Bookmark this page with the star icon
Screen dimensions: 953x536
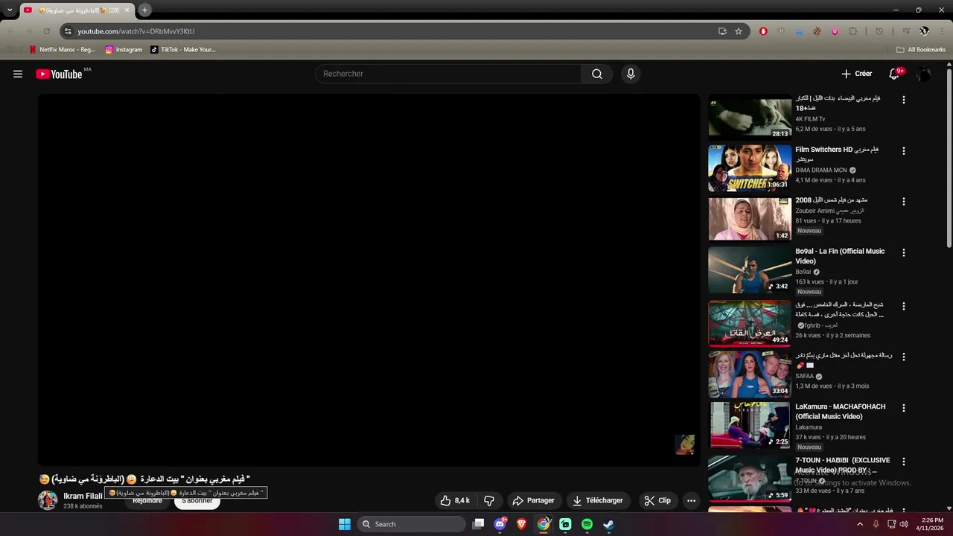tap(739, 31)
